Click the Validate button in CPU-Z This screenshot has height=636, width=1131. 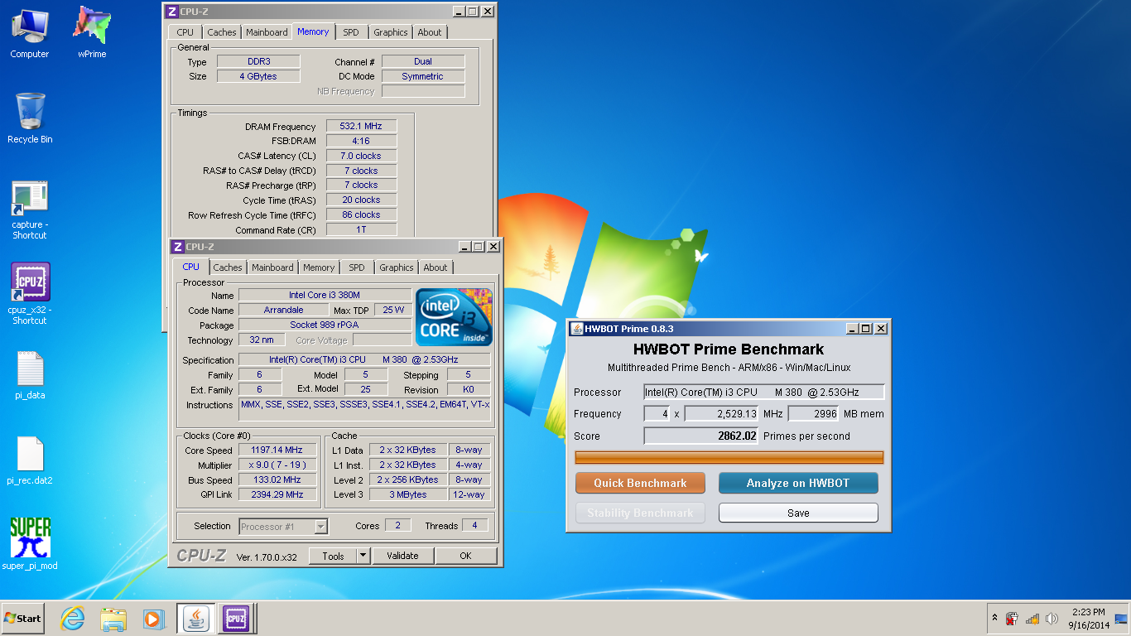[x=402, y=556]
